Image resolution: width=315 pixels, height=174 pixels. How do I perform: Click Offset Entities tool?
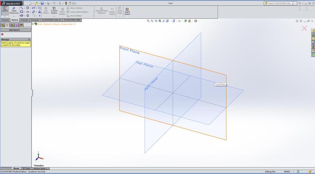pyautogui.click(x=62, y=11)
